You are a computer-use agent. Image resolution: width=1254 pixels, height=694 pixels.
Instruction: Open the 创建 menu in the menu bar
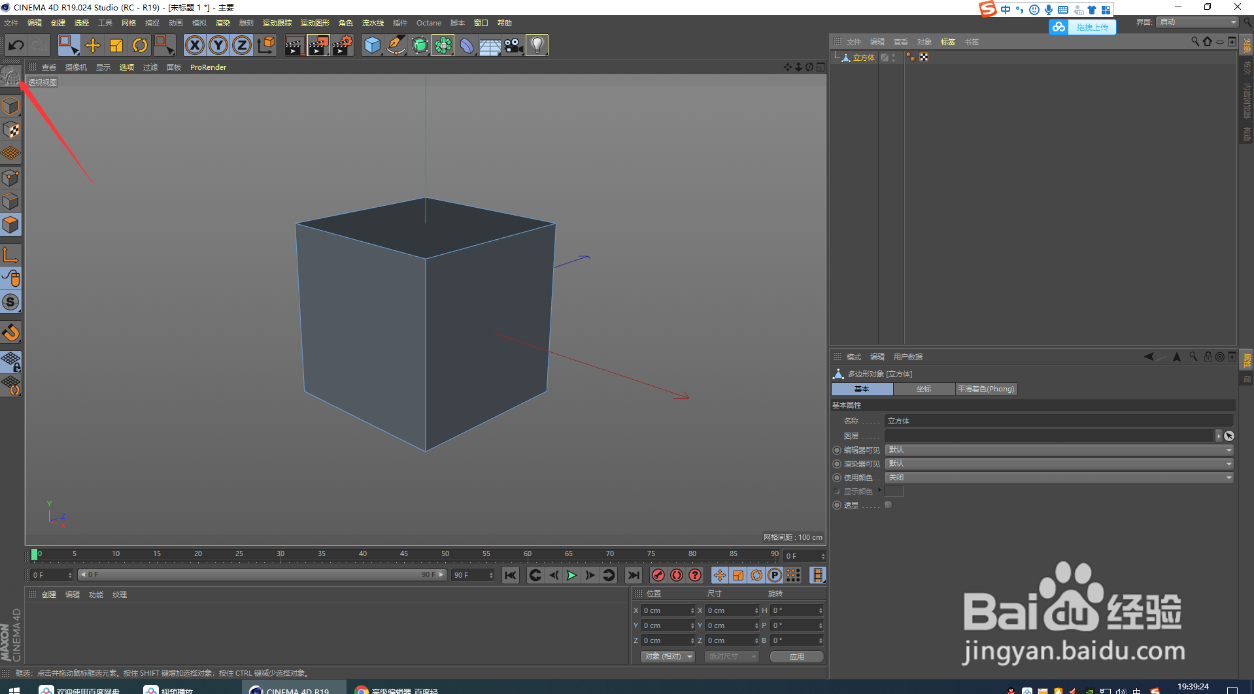pos(58,23)
